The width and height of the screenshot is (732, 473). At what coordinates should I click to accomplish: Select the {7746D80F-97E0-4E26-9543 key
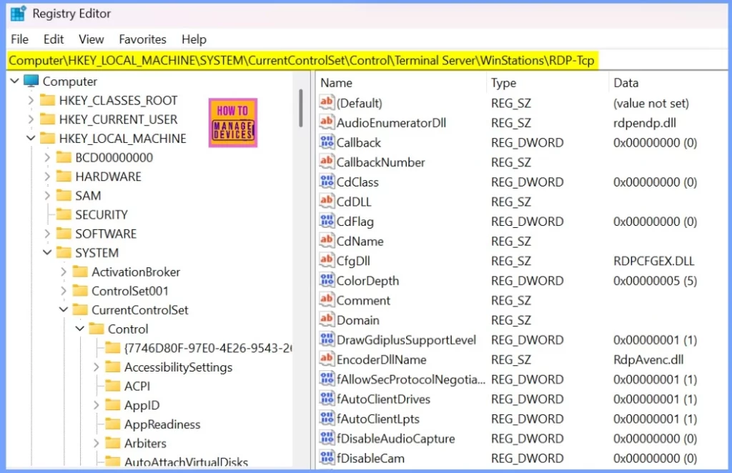click(208, 348)
